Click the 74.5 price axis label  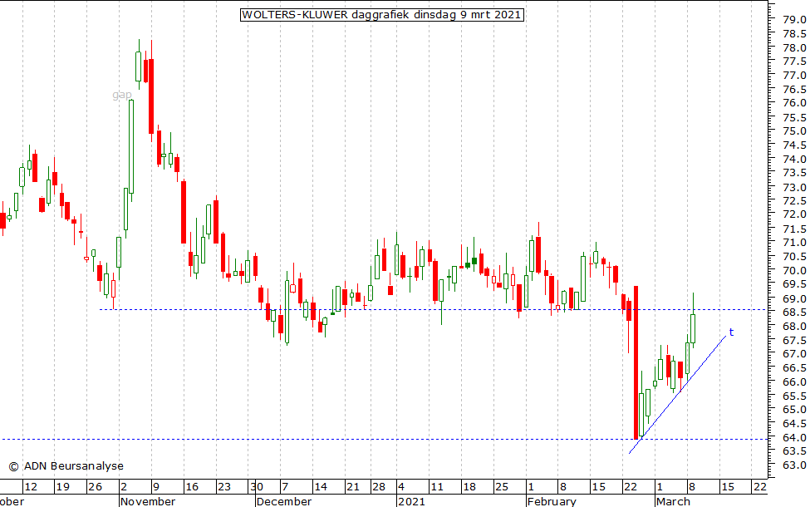(794, 145)
